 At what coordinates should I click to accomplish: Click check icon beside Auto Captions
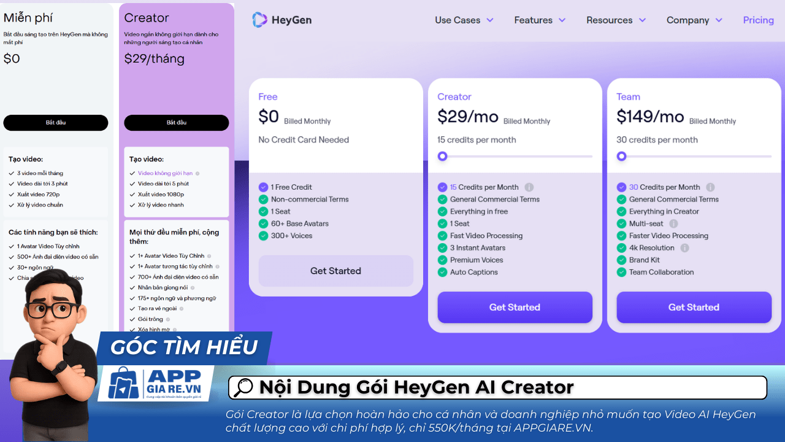click(442, 272)
